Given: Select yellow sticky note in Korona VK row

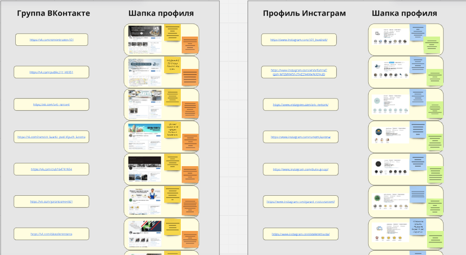Looking at the screenshot, I should (x=172, y=129).
